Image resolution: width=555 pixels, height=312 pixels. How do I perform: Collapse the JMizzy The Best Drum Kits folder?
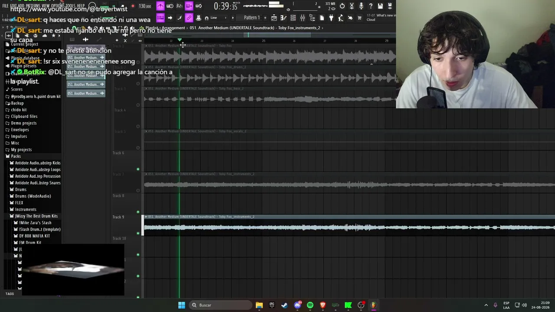point(36,216)
